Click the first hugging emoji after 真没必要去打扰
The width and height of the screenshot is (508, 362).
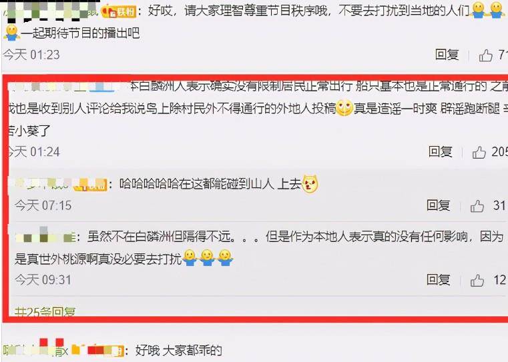(190, 258)
